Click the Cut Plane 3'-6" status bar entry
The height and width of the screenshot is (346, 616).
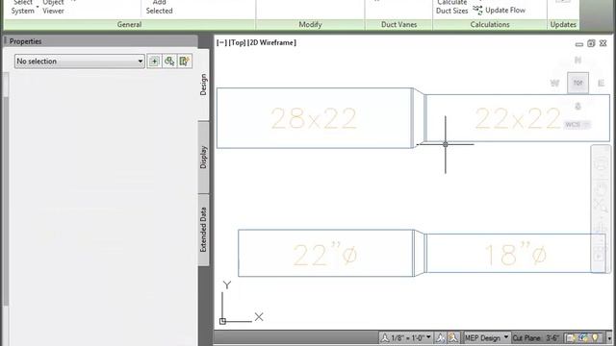[x=536, y=337]
